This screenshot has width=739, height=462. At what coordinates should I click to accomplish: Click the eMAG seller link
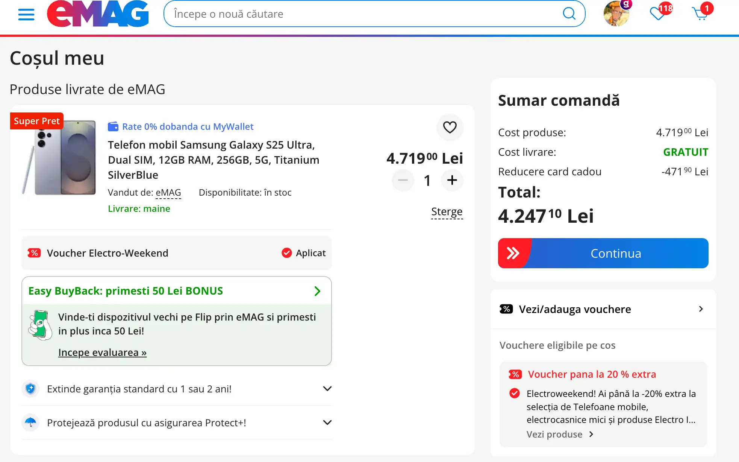coord(168,193)
